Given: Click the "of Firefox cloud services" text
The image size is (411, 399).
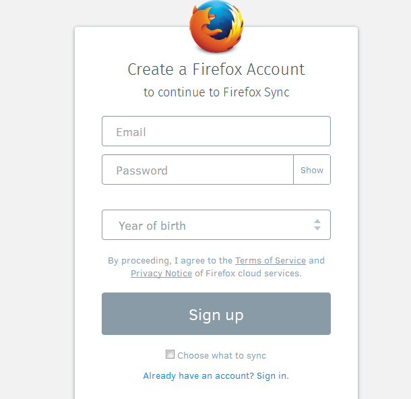Looking at the screenshot, I should pyautogui.click(x=248, y=274).
